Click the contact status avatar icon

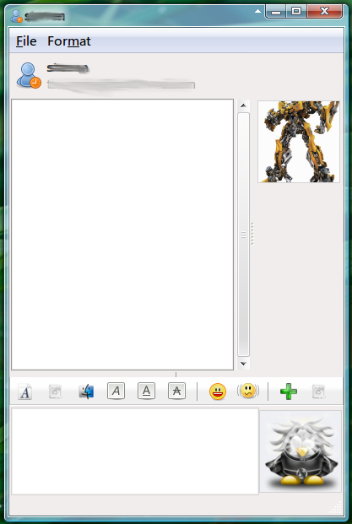(29, 75)
